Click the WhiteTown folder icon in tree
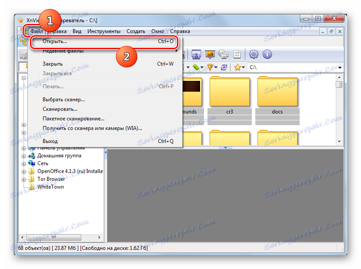Viewport: 361px width, 269px height. 32,187
